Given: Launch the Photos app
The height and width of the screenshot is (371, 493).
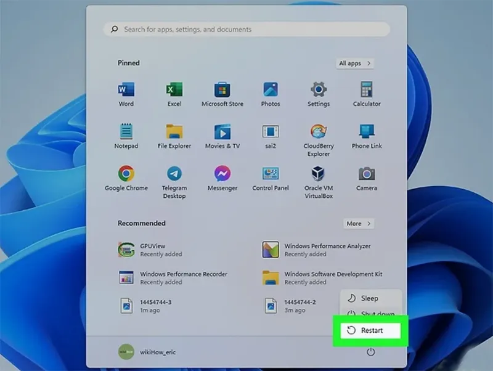Looking at the screenshot, I should tap(270, 92).
